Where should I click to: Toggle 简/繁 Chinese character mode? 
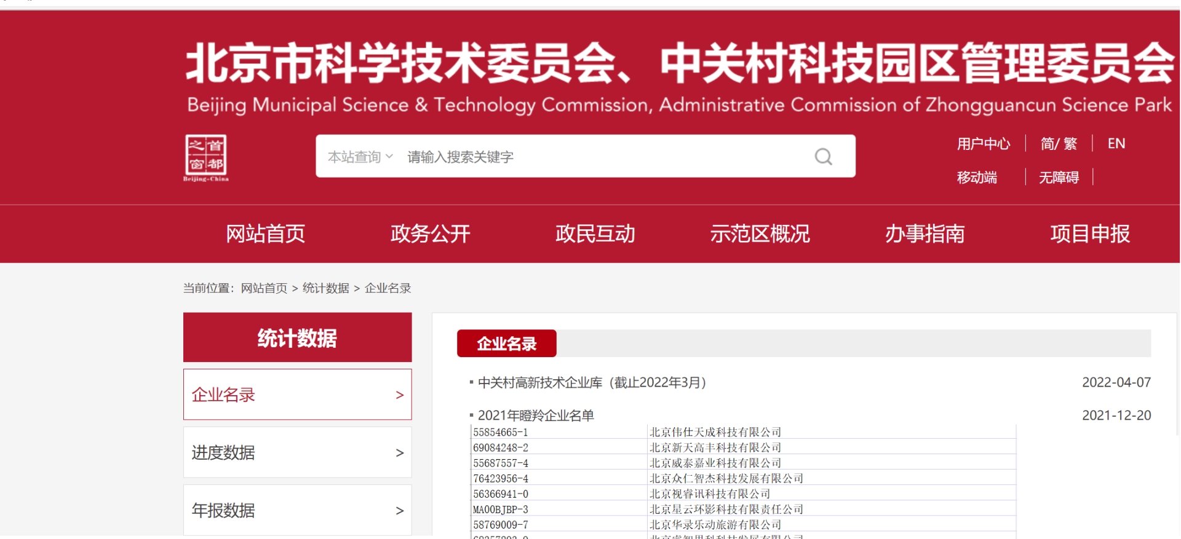1059,144
